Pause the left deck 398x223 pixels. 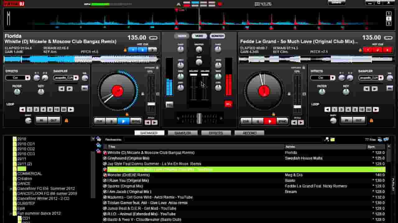click(111, 121)
